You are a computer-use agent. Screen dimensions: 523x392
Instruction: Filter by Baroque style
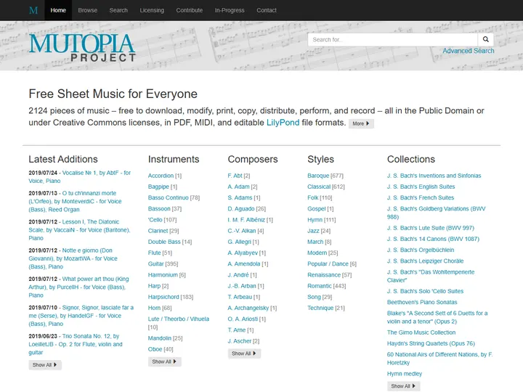click(x=318, y=176)
